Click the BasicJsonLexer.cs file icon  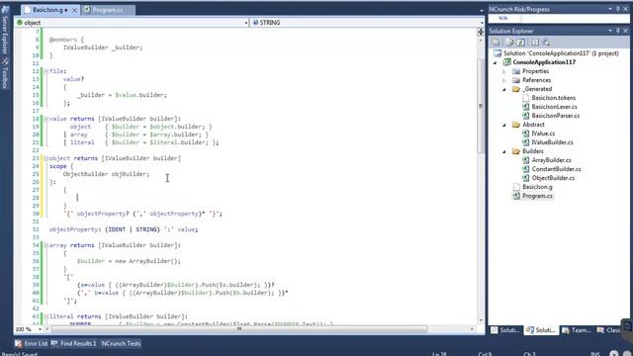click(525, 107)
